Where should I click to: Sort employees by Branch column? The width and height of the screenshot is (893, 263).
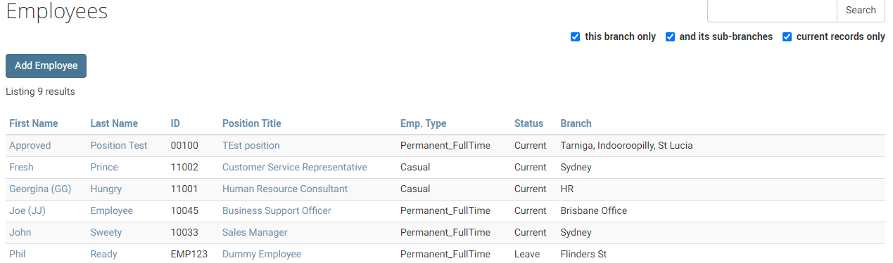coord(576,123)
